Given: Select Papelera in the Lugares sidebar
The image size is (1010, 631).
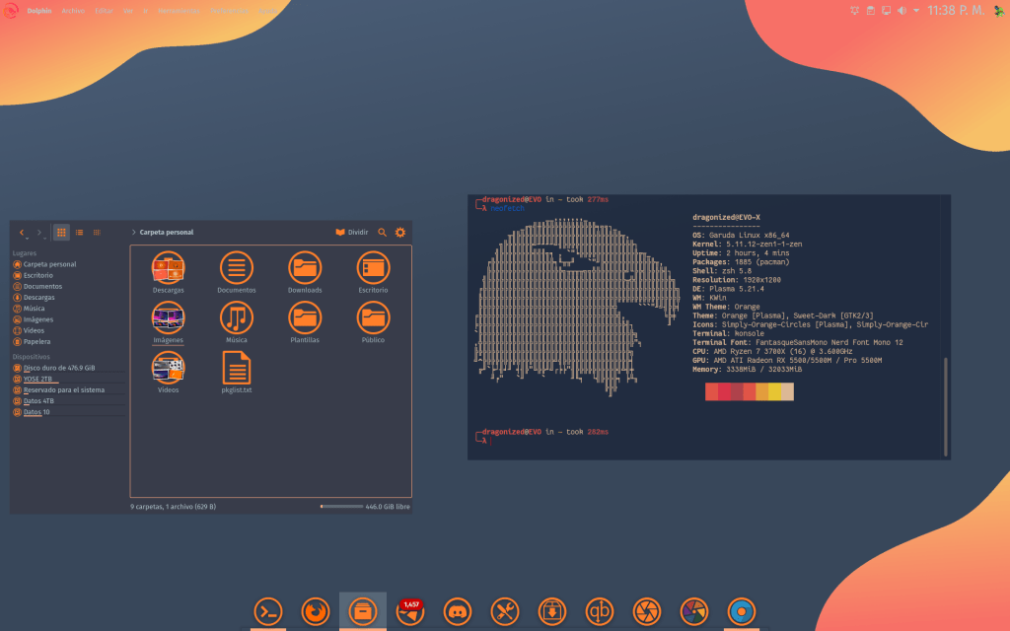Looking at the screenshot, I should (x=36, y=341).
